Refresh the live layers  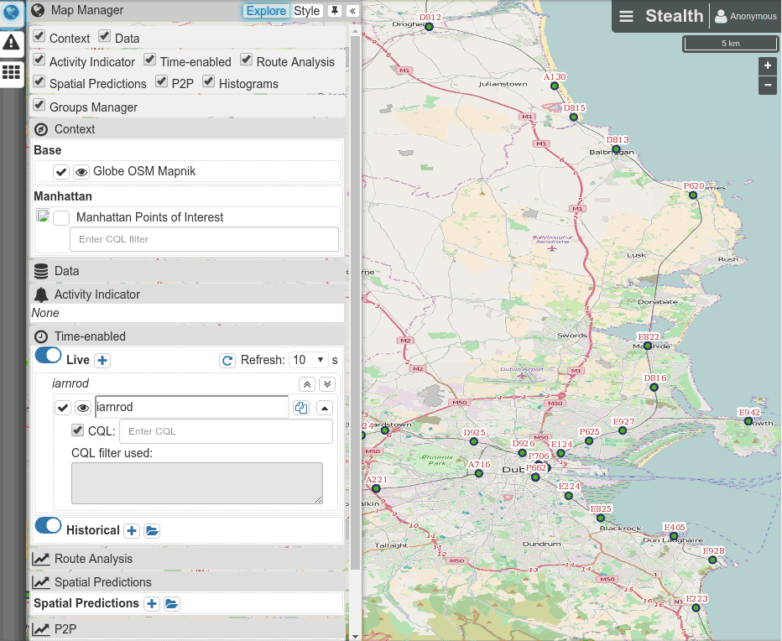(227, 360)
